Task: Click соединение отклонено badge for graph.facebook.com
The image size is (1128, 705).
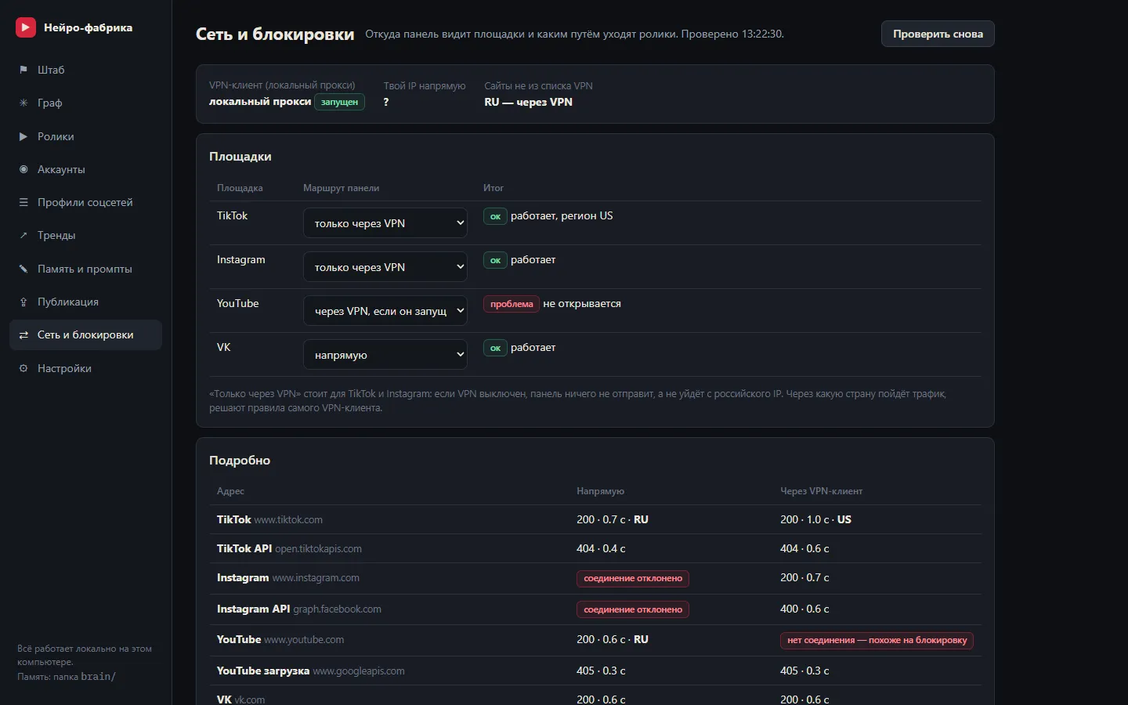Action: pyautogui.click(x=633, y=609)
